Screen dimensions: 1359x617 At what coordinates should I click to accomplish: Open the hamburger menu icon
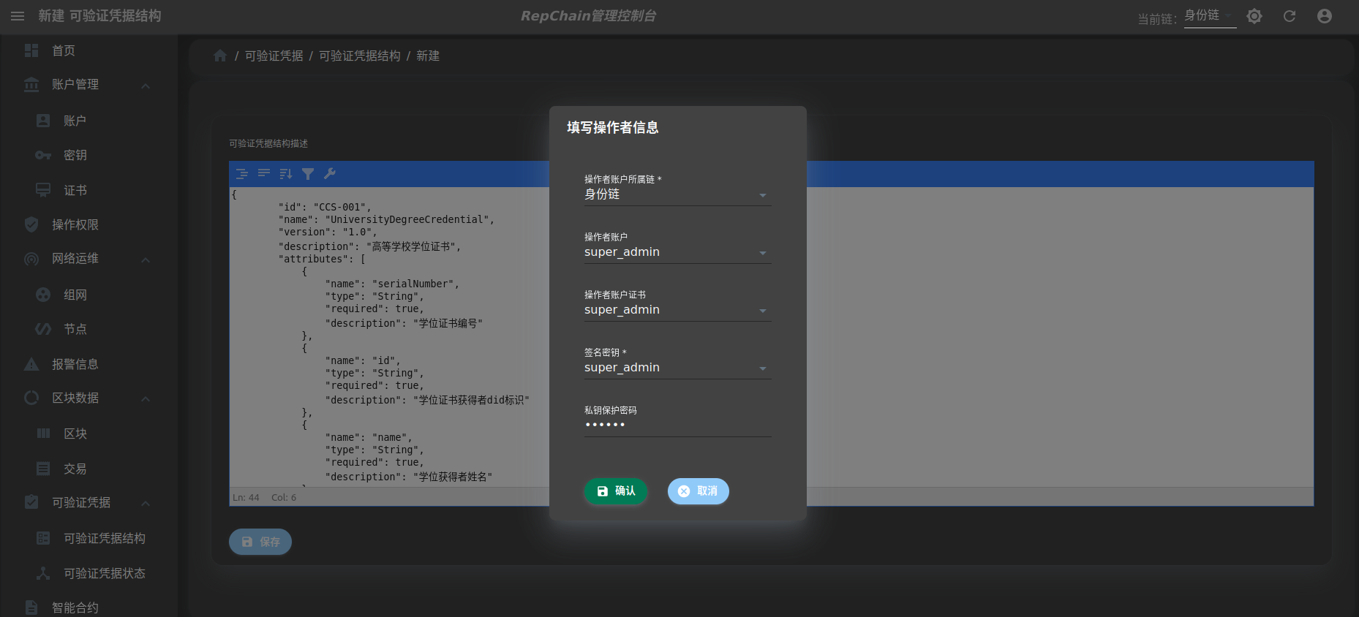(x=18, y=16)
